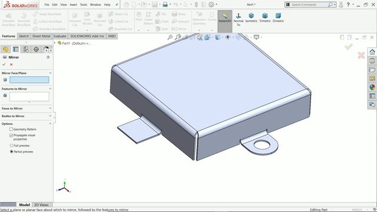Open Appearances color ball in task pane
Viewport: 377px width, 212px height.
[372, 87]
